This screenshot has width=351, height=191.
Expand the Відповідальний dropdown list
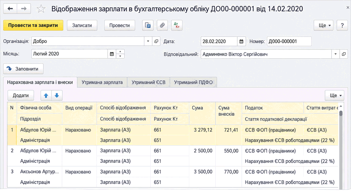point(335,54)
